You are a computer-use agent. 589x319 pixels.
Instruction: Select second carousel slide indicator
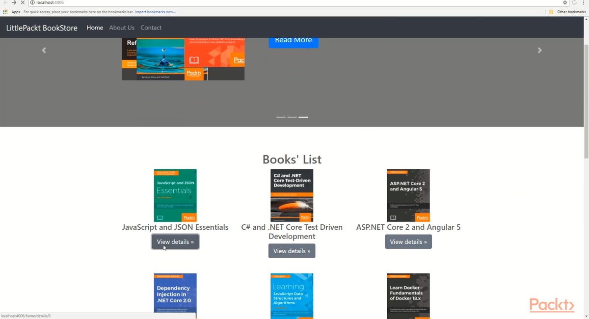292,117
